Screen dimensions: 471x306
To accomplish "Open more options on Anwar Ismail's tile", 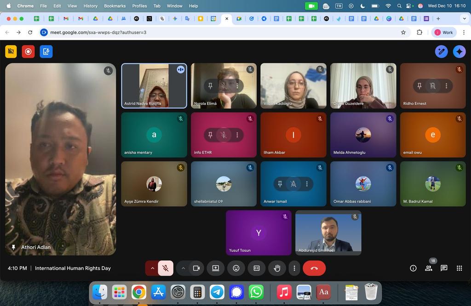I will coord(307,184).
